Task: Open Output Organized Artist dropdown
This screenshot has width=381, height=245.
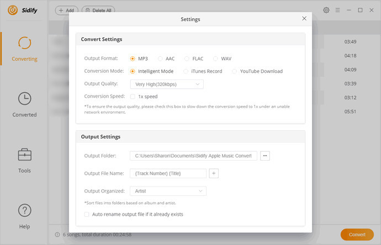Action: pyautogui.click(x=168, y=191)
